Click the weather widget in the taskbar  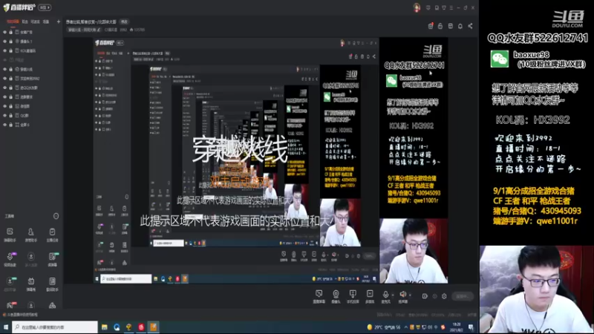point(383,327)
